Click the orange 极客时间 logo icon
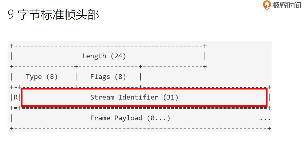The image size is (307, 157). 267,5
